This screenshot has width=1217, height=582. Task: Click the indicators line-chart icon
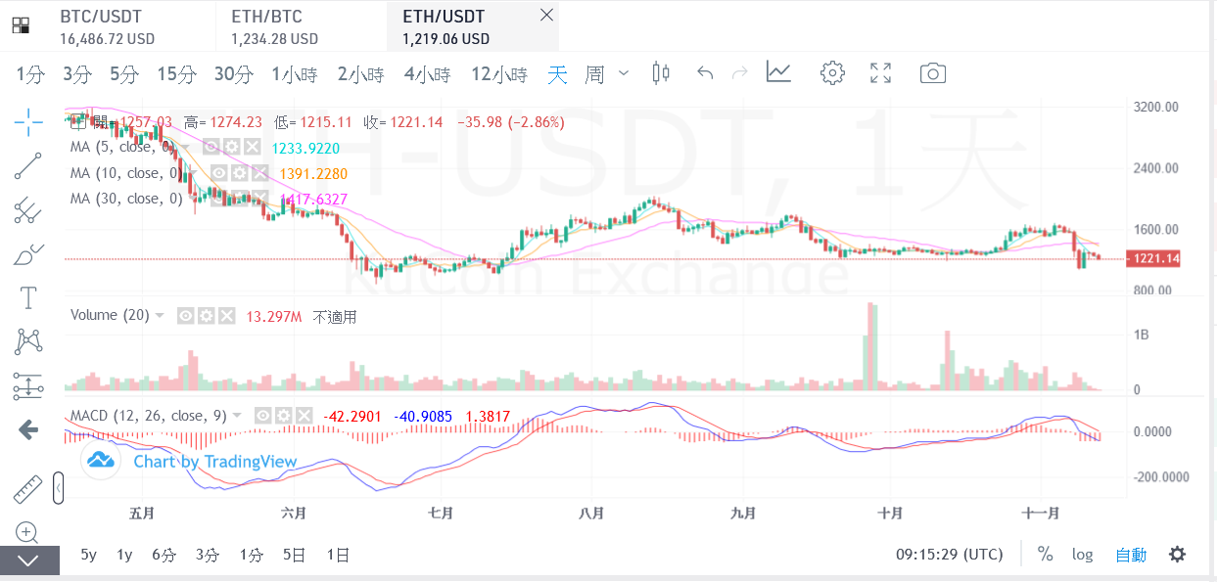pyautogui.click(x=779, y=73)
